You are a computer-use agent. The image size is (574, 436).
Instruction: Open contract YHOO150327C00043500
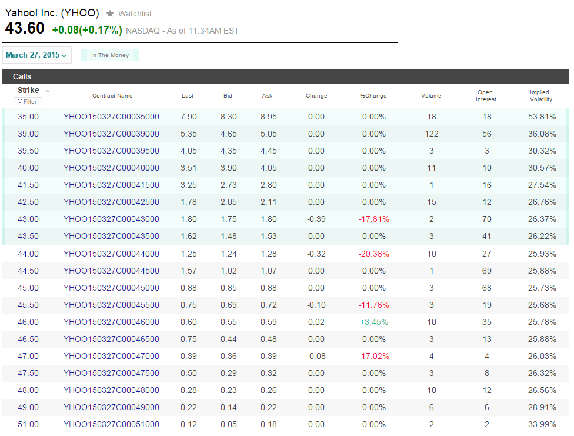point(111,236)
